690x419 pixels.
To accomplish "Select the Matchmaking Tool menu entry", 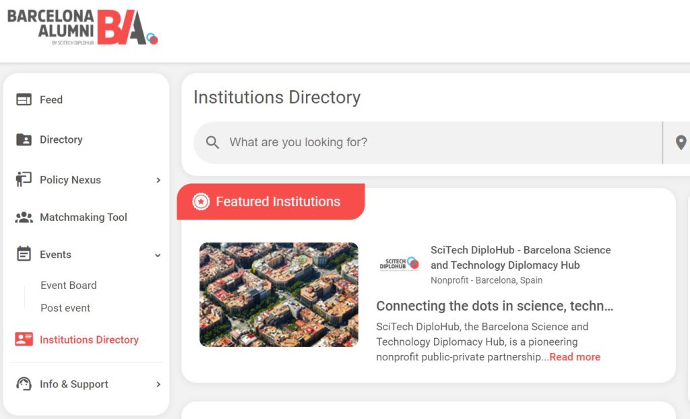I will point(84,218).
